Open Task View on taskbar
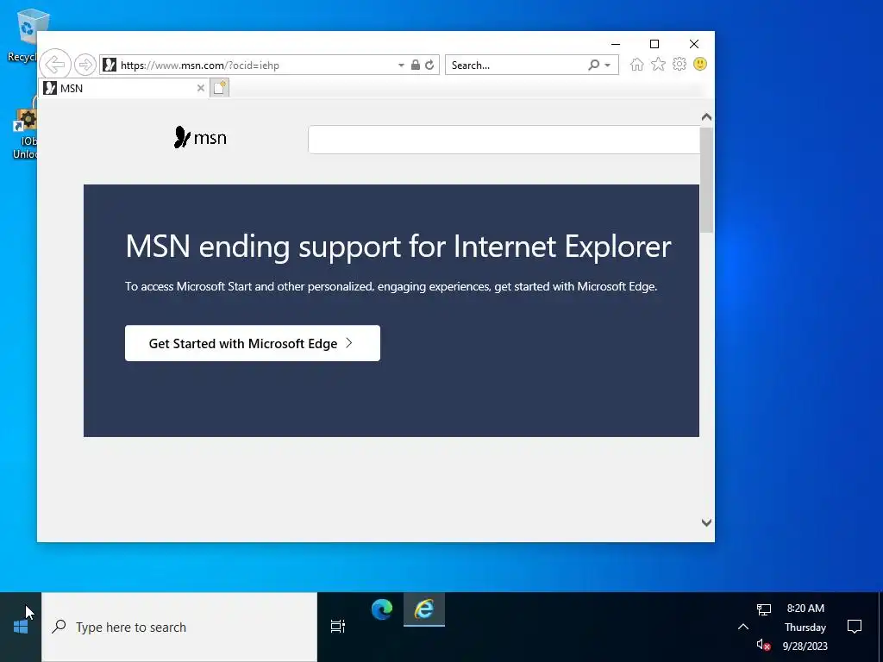The width and height of the screenshot is (883, 662). [338, 626]
